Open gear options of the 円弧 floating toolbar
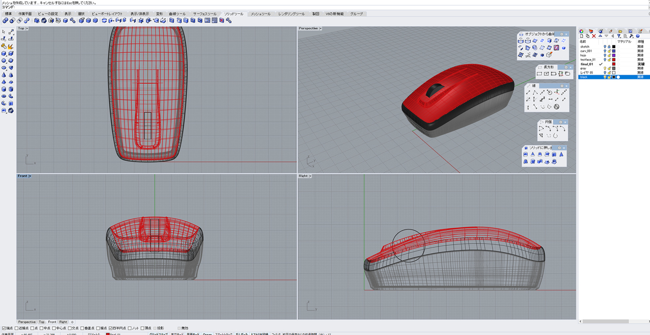650x335 pixels. [x=560, y=122]
